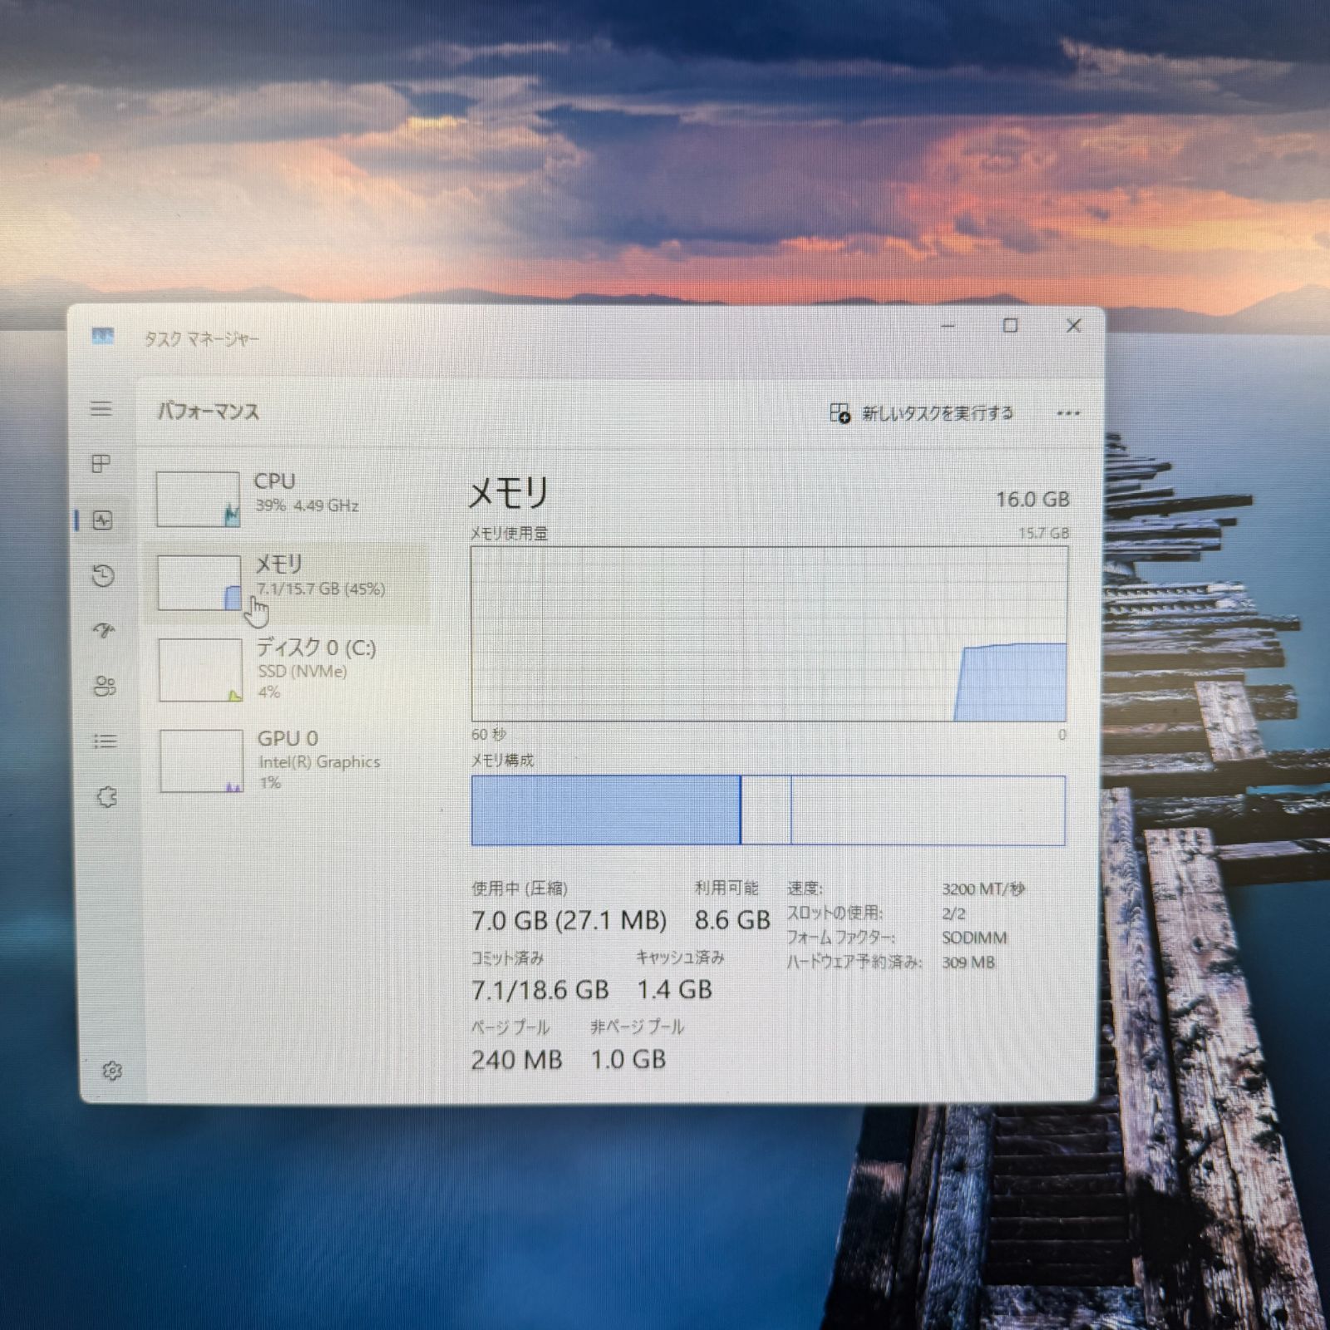Click the 3200 MT/秒 speed value
This screenshot has width=1330, height=1330.
point(983,889)
